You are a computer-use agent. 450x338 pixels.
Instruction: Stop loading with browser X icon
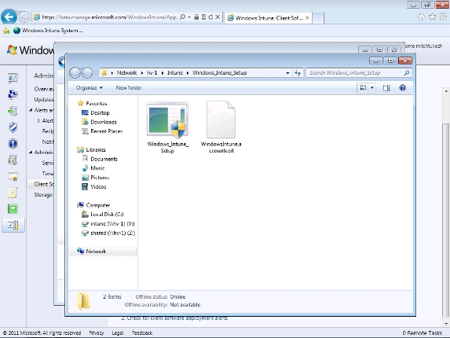218,17
